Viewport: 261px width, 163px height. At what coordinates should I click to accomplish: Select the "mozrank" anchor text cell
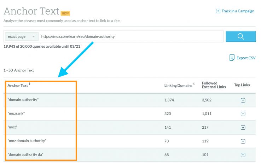(16, 113)
